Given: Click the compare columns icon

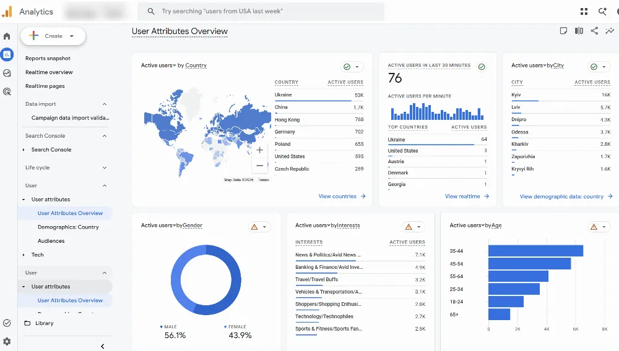Looking at the screenshot, I should (579, 31).
